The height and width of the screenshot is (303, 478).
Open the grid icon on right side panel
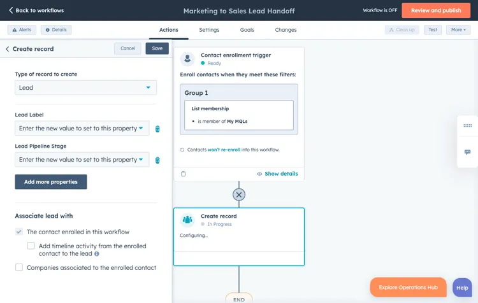coord(467,126)
